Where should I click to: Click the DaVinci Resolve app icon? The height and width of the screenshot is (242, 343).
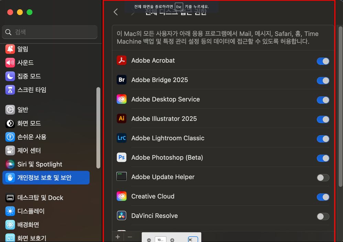[121, 215]
